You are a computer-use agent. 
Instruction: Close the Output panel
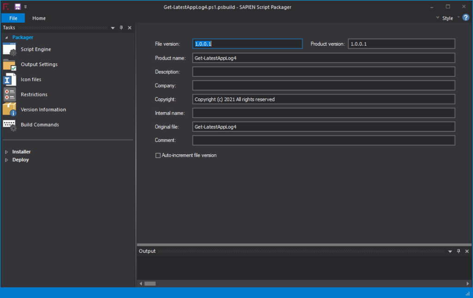pos(467,251)
